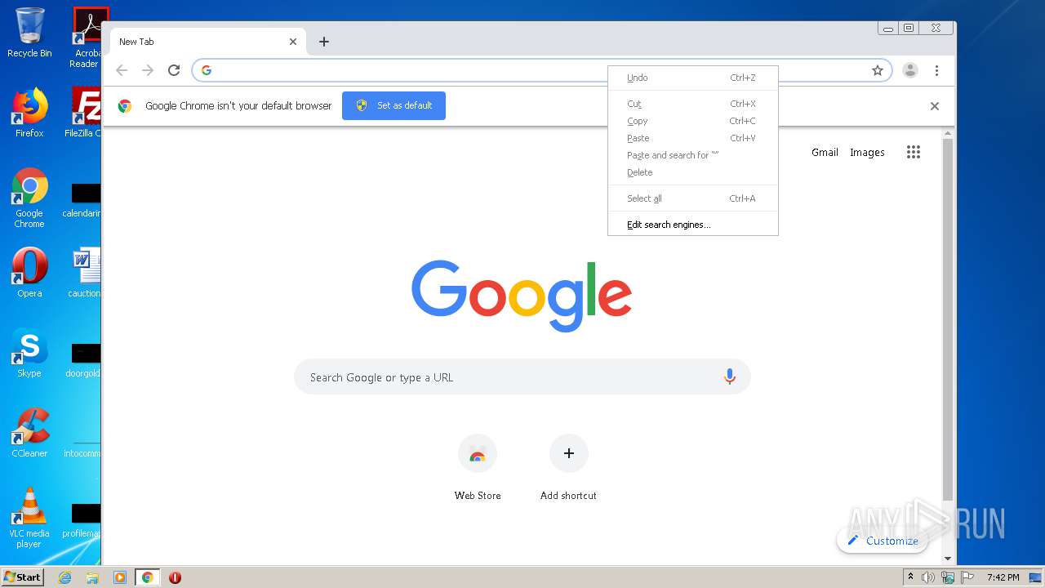Open the Google apps grid
The width and height of the screenshot is (1045, 588).
click(x=914, y=152)
